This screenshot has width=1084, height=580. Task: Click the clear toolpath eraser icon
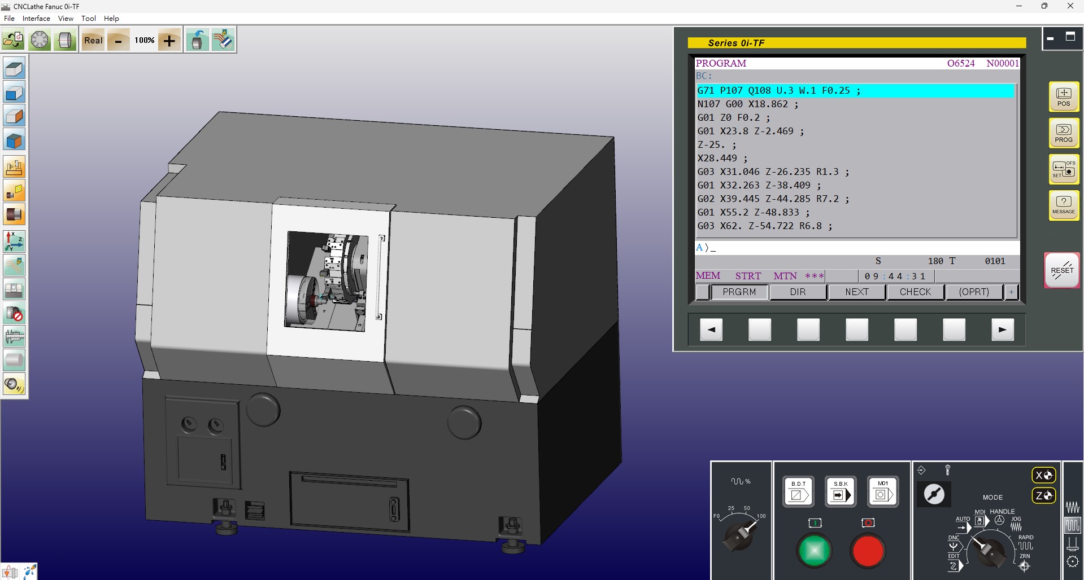(223, 40)
